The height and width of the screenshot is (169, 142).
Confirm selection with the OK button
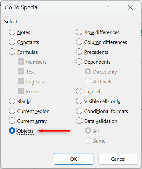(74, 159)
